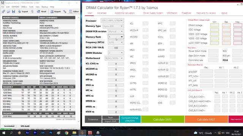Click the tRFC ns input field
This screenshot has height=136, width=243.
[x=116, y=96]
